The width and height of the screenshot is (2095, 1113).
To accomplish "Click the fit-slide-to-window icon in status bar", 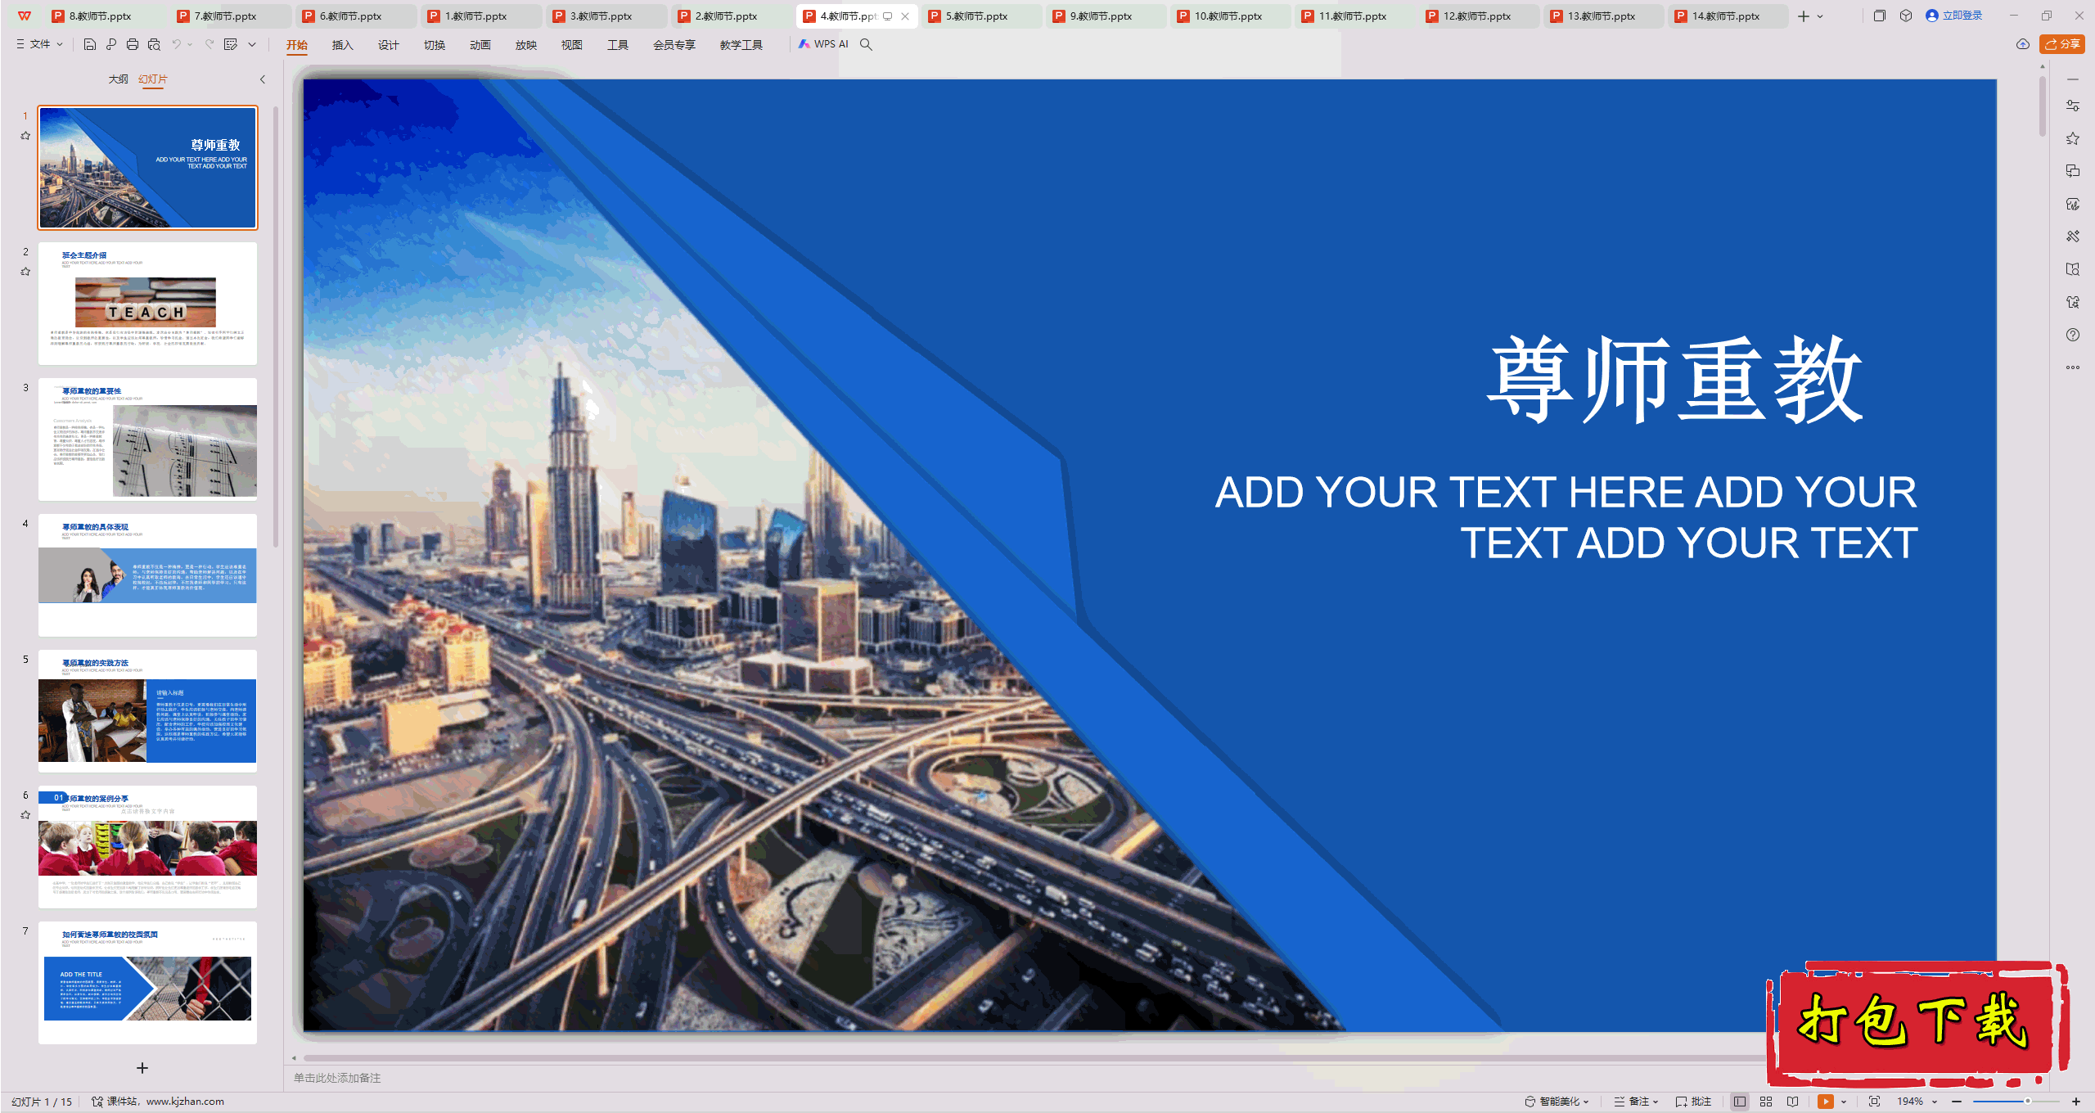I will (x=1875, y=1102).
